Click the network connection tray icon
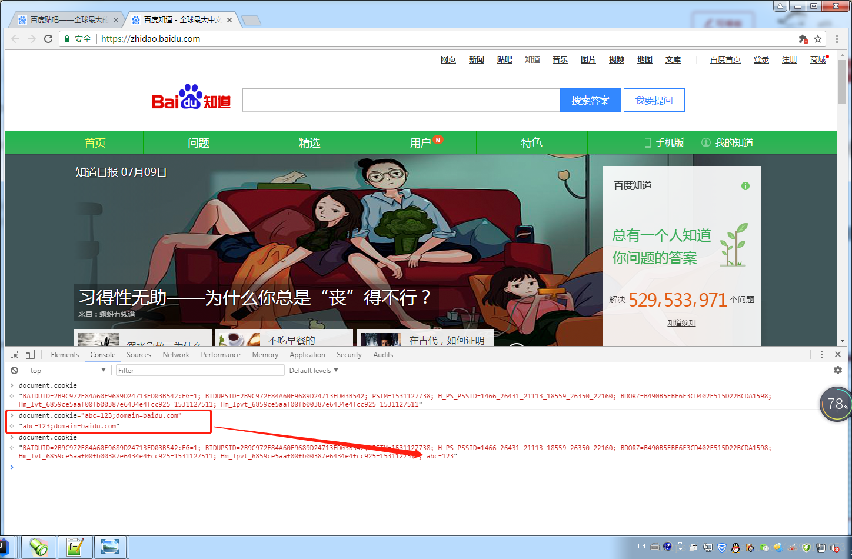The image size is (852, 559). (821, 547)
